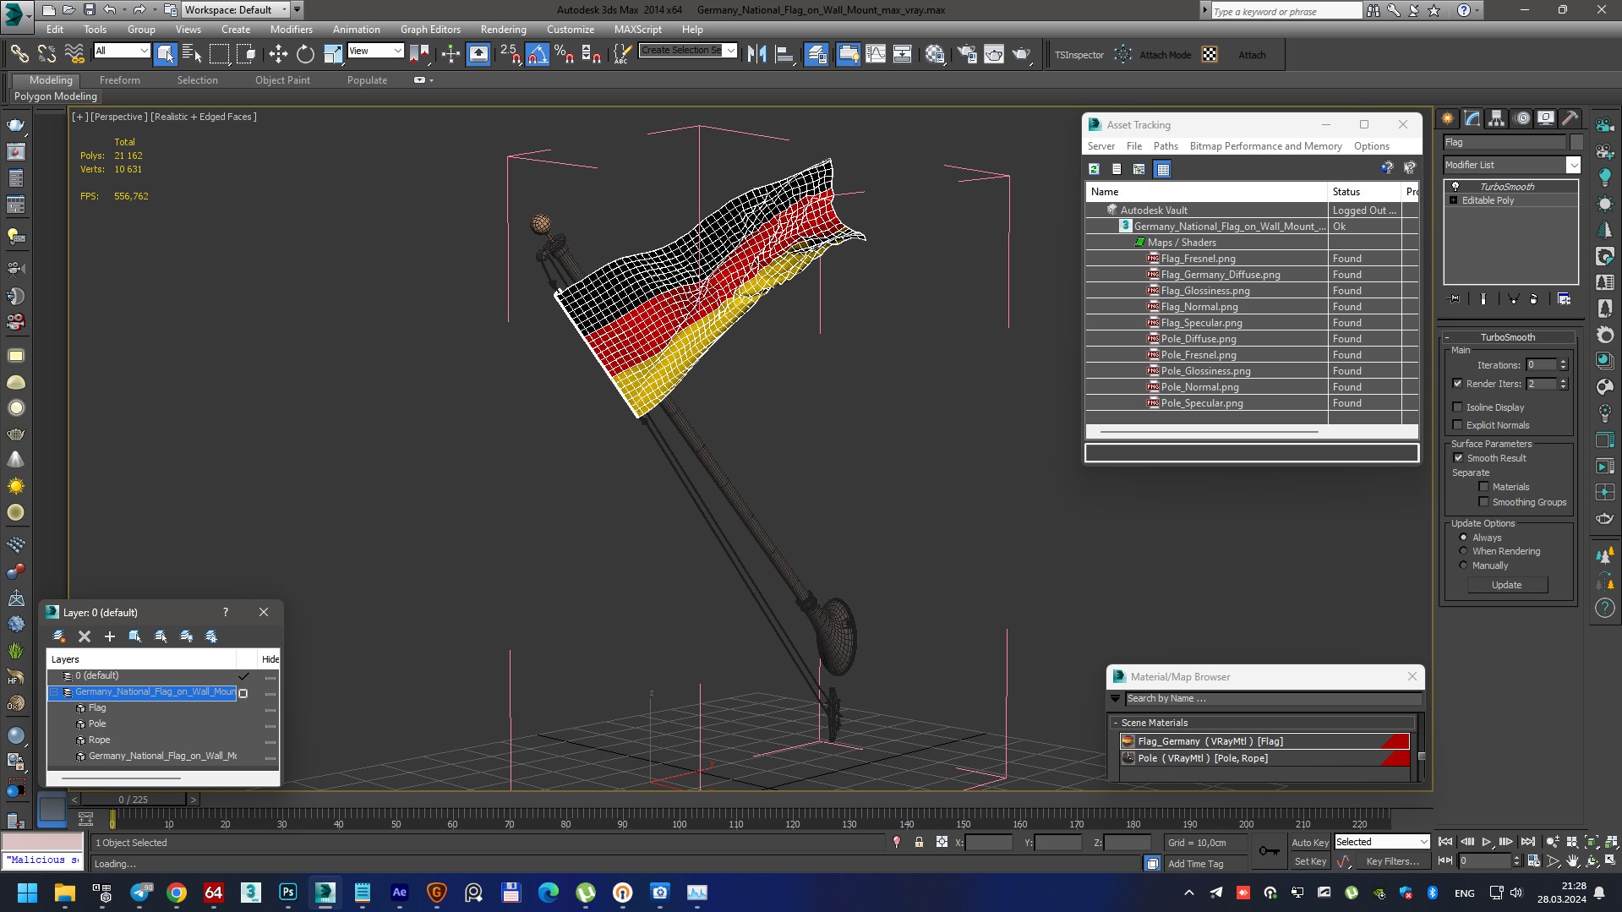The image size is (1622, 912).
Task: Open Select by Name dialog
Action: click(x=192, y=55)
